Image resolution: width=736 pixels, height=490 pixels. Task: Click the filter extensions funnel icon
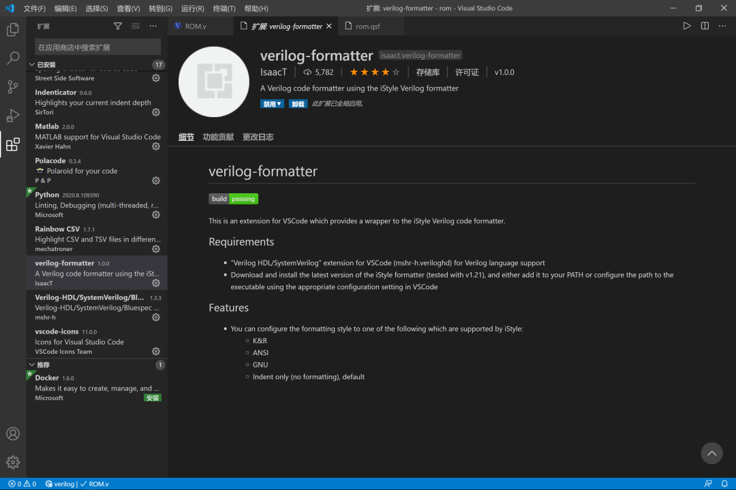(x=118, y=27)
